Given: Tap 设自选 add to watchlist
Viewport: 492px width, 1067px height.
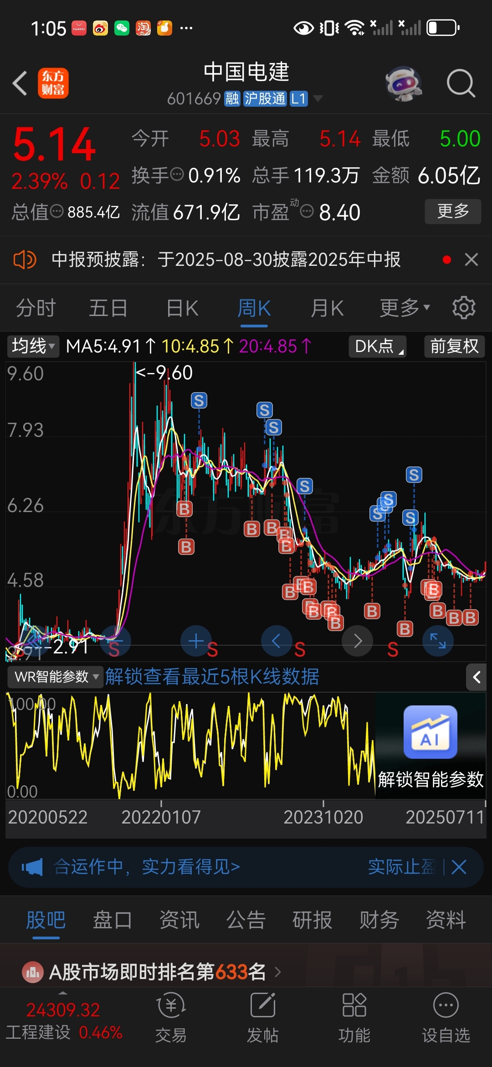Looking at the screenshot, I should pyautogui.click(x=446, y=1018).
